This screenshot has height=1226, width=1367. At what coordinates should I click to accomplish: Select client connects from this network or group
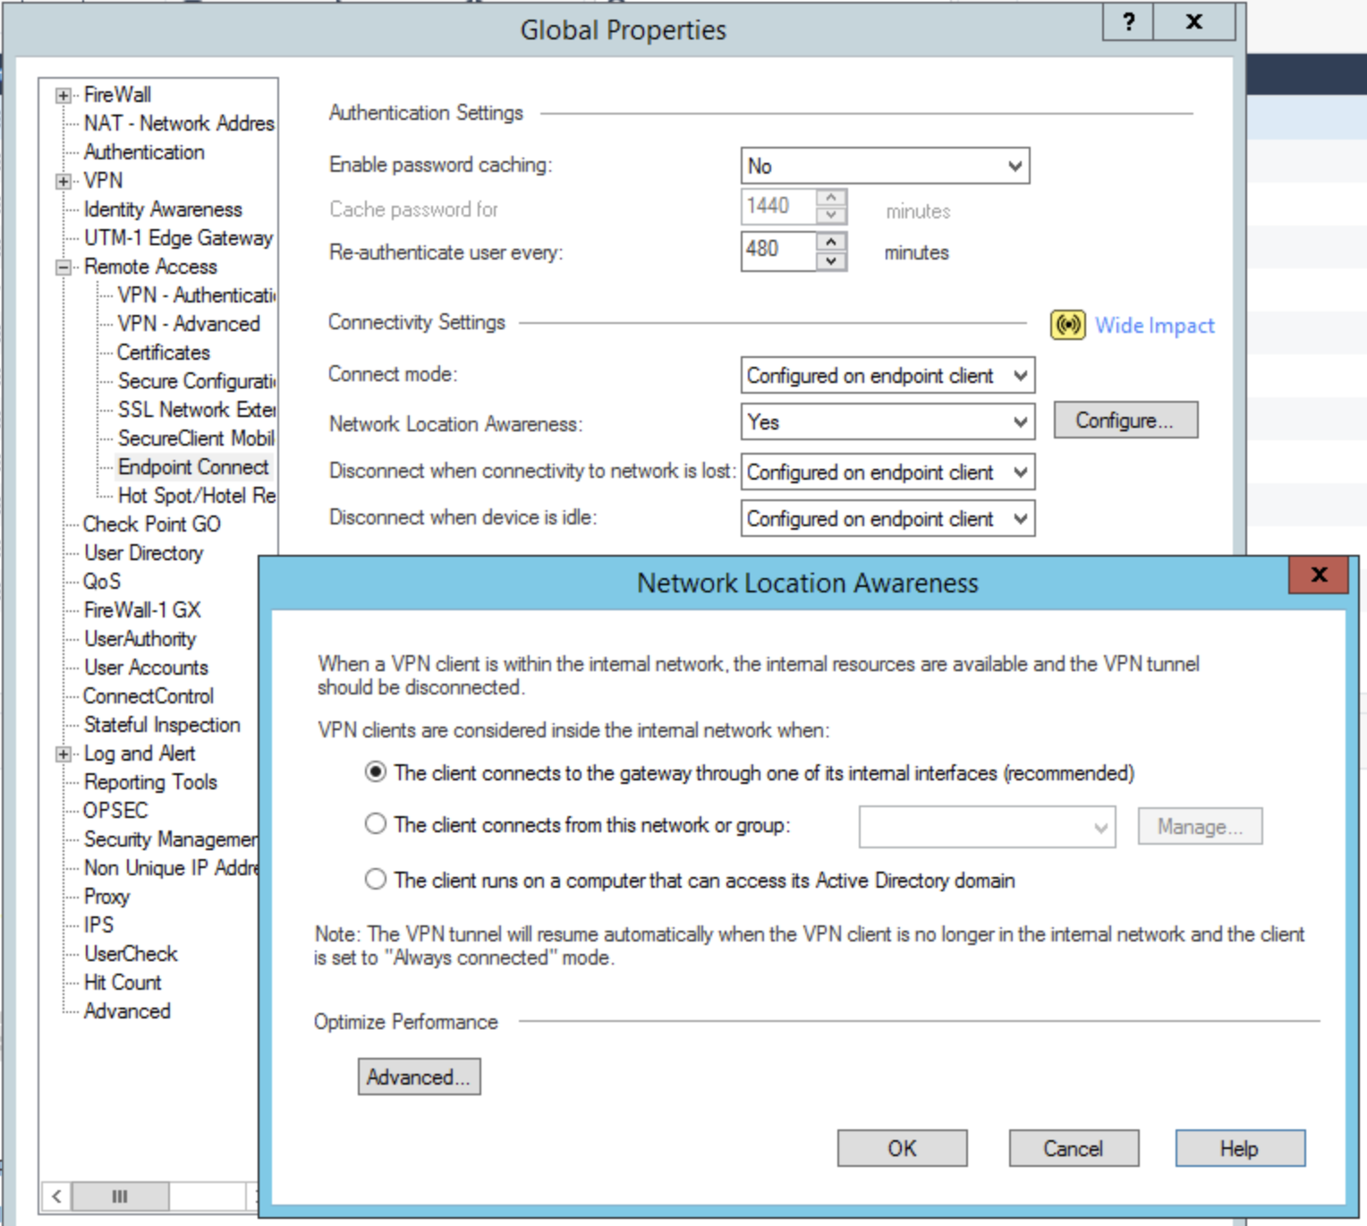click(x=376, y=824)
